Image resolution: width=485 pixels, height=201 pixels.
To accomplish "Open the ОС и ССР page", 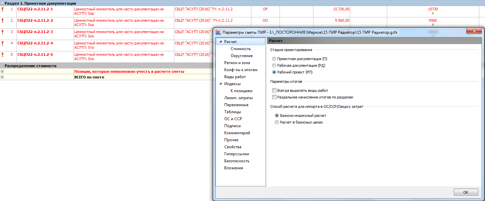I will [x=233, y=119].
